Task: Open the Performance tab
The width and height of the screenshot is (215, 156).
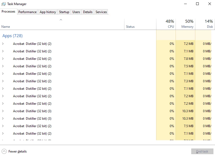Action: click(x=27, y=12)
